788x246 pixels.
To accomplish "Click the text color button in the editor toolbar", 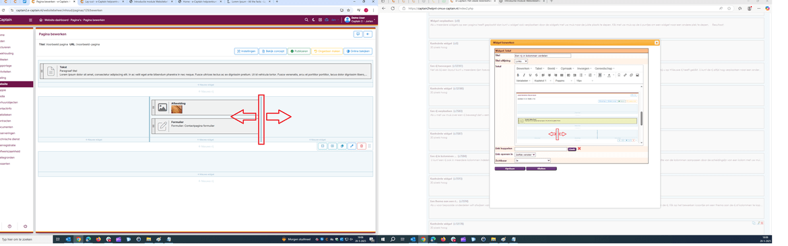I will pos(609,75).
